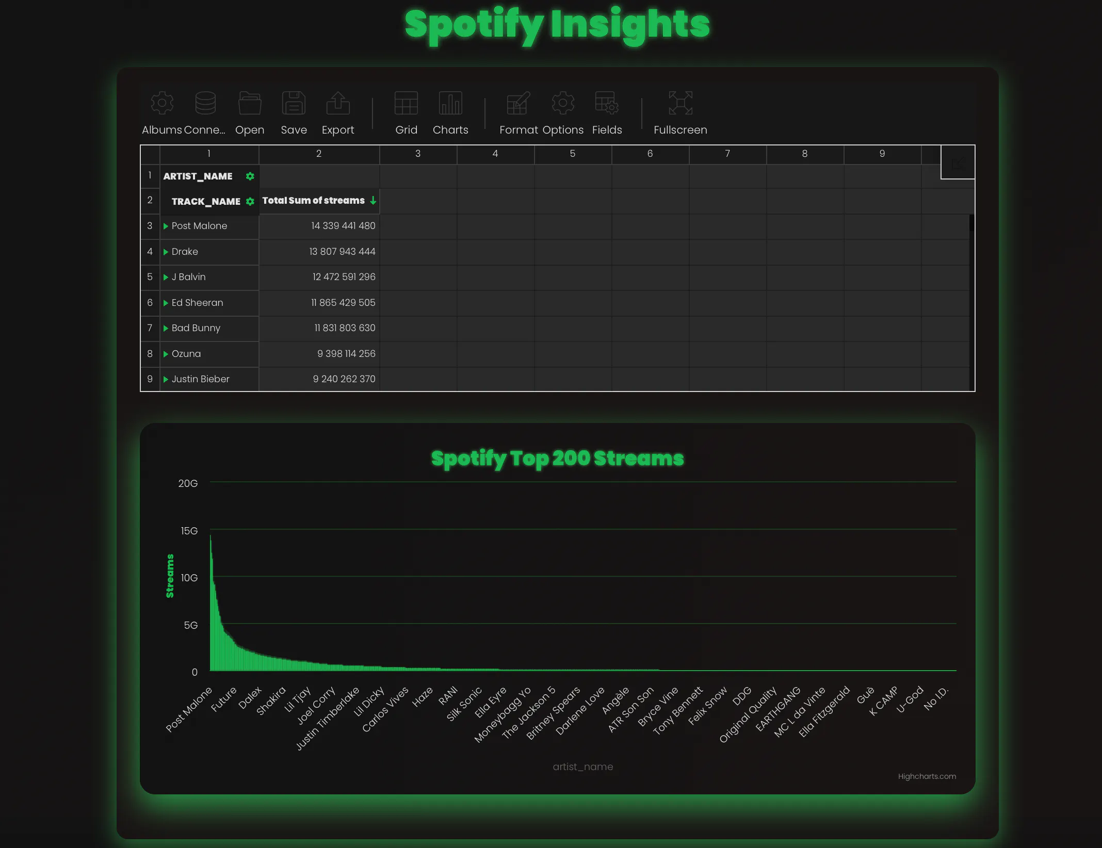Click the pivot grid vertical scrollbar
1102x848 pixels.
(972, 303)
